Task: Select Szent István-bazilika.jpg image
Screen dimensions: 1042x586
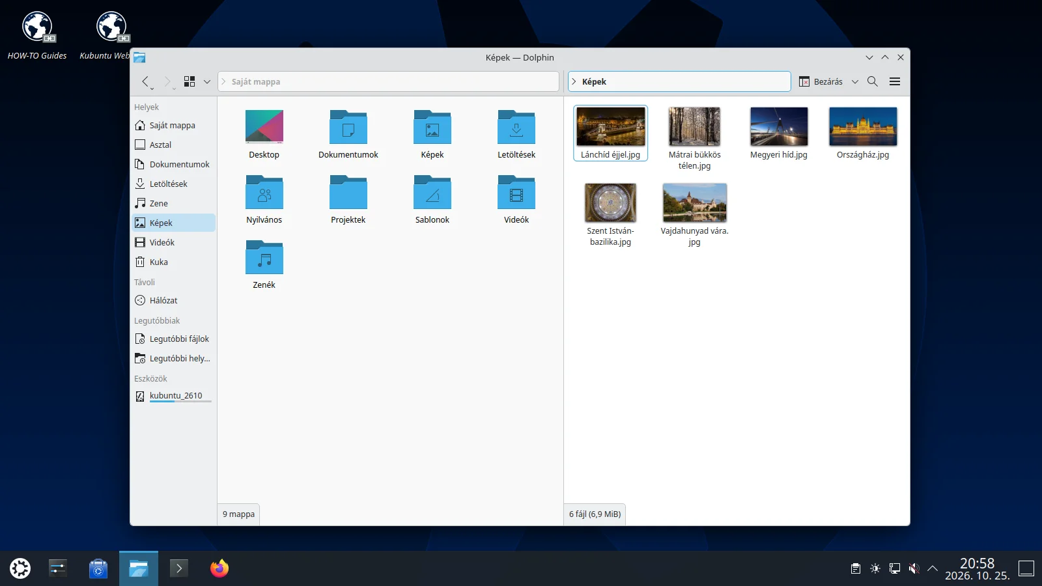Action: 611,202
